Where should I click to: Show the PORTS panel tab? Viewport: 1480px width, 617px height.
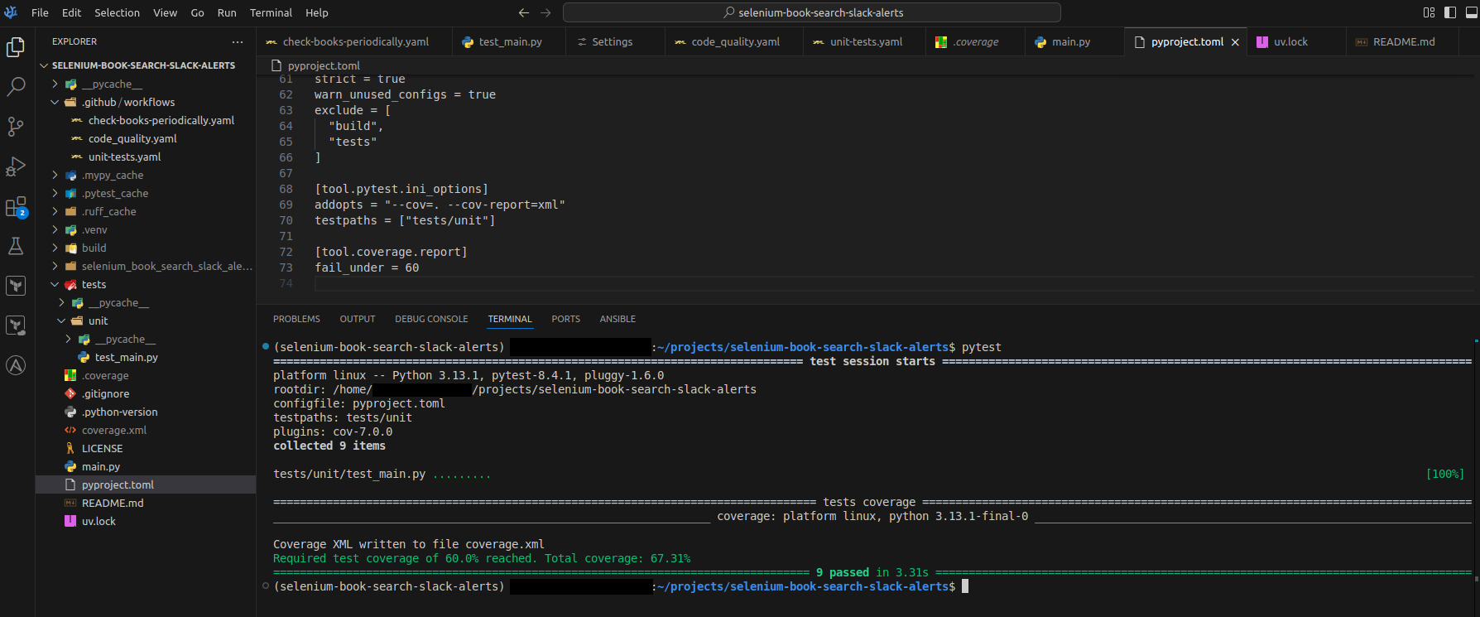click(x=565, y=319)
